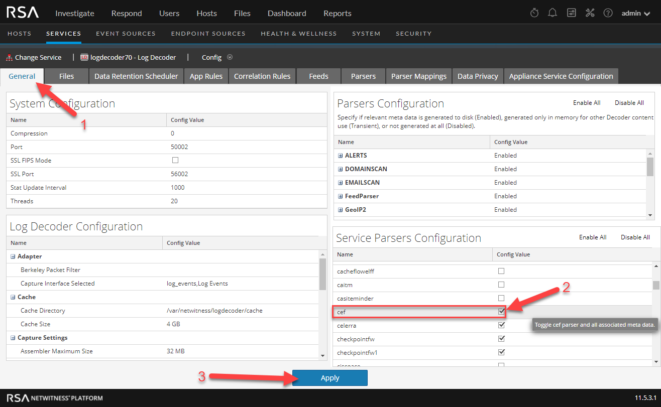
Task: Open the preferences sliders icon
Action: tap(571, 13)
